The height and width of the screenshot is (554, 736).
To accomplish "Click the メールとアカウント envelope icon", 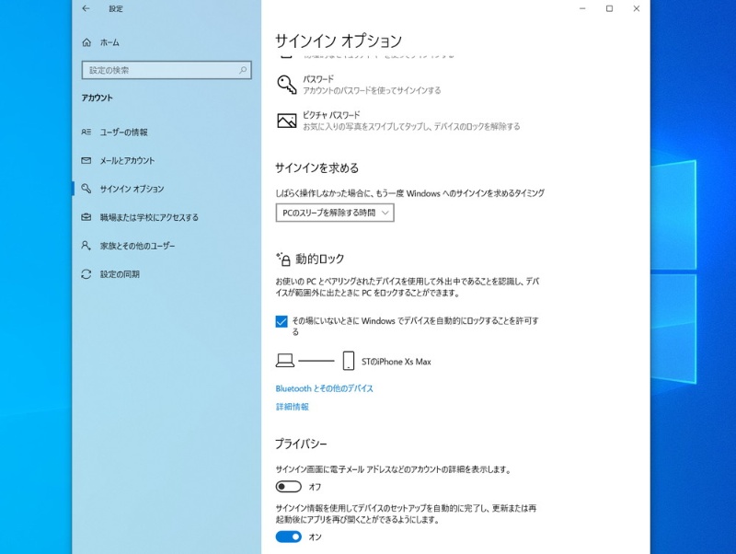I will [x=86, y=161].
